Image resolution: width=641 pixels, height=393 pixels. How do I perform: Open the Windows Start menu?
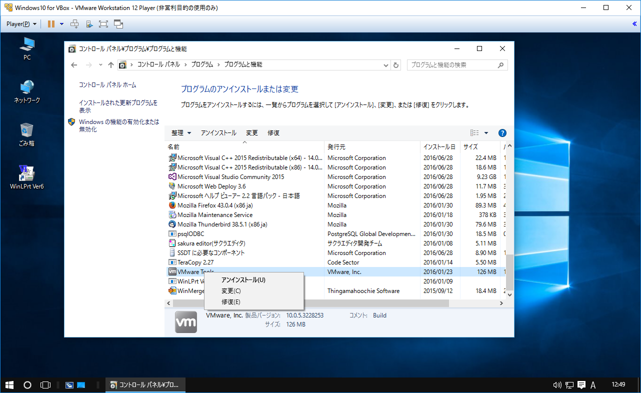coord(9,385)
